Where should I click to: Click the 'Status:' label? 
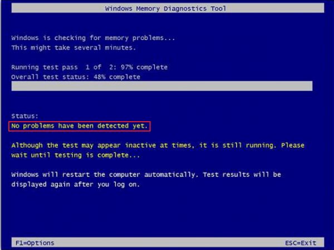[x=24, y=116]
